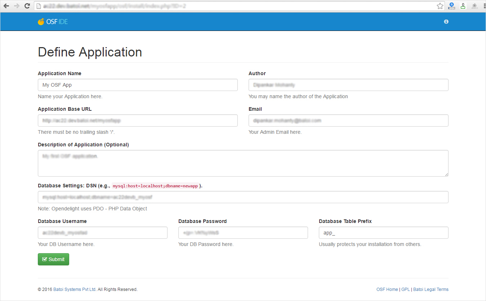Click the OSF IDE logo

coord(53,22)
